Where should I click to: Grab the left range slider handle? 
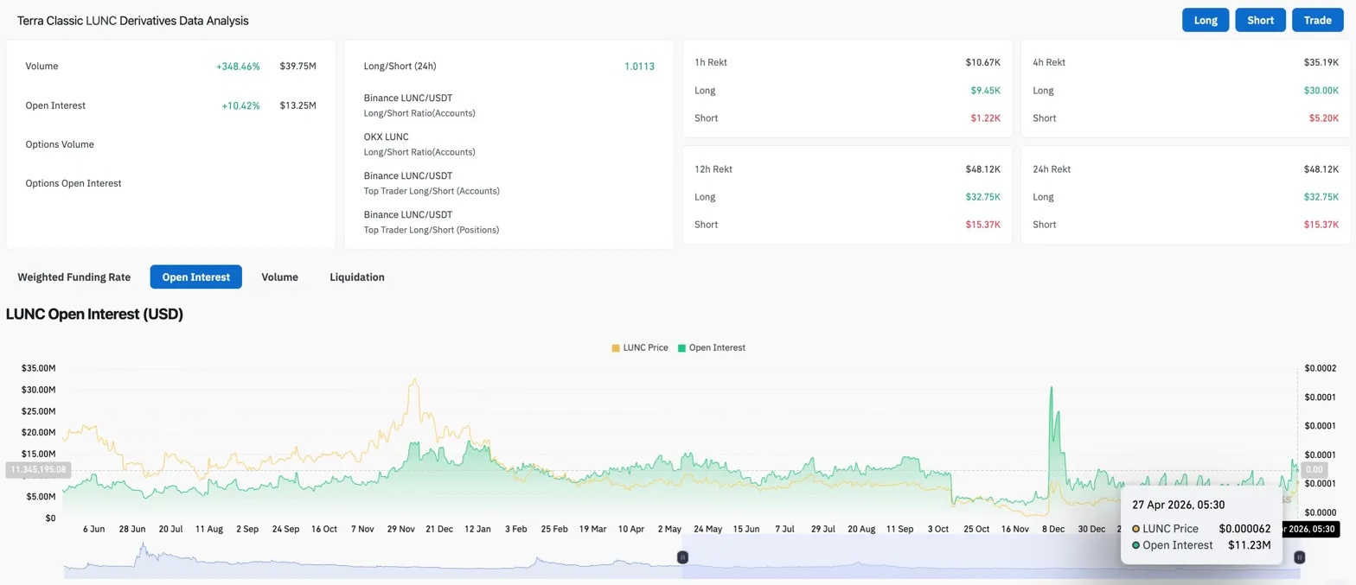click(x=682, y=558)
